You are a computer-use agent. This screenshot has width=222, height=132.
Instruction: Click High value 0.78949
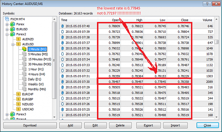[x=137, y=59]
